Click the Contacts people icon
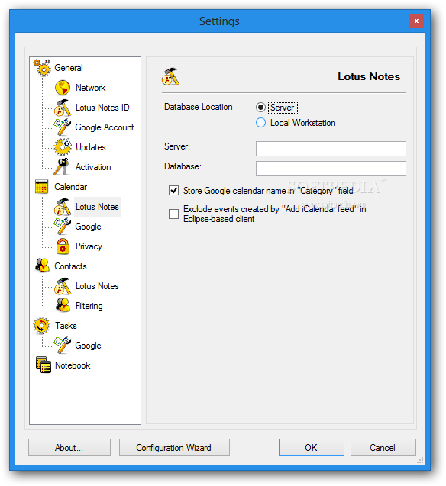Viewport: 446px width, 486px height. click(42, 266)
